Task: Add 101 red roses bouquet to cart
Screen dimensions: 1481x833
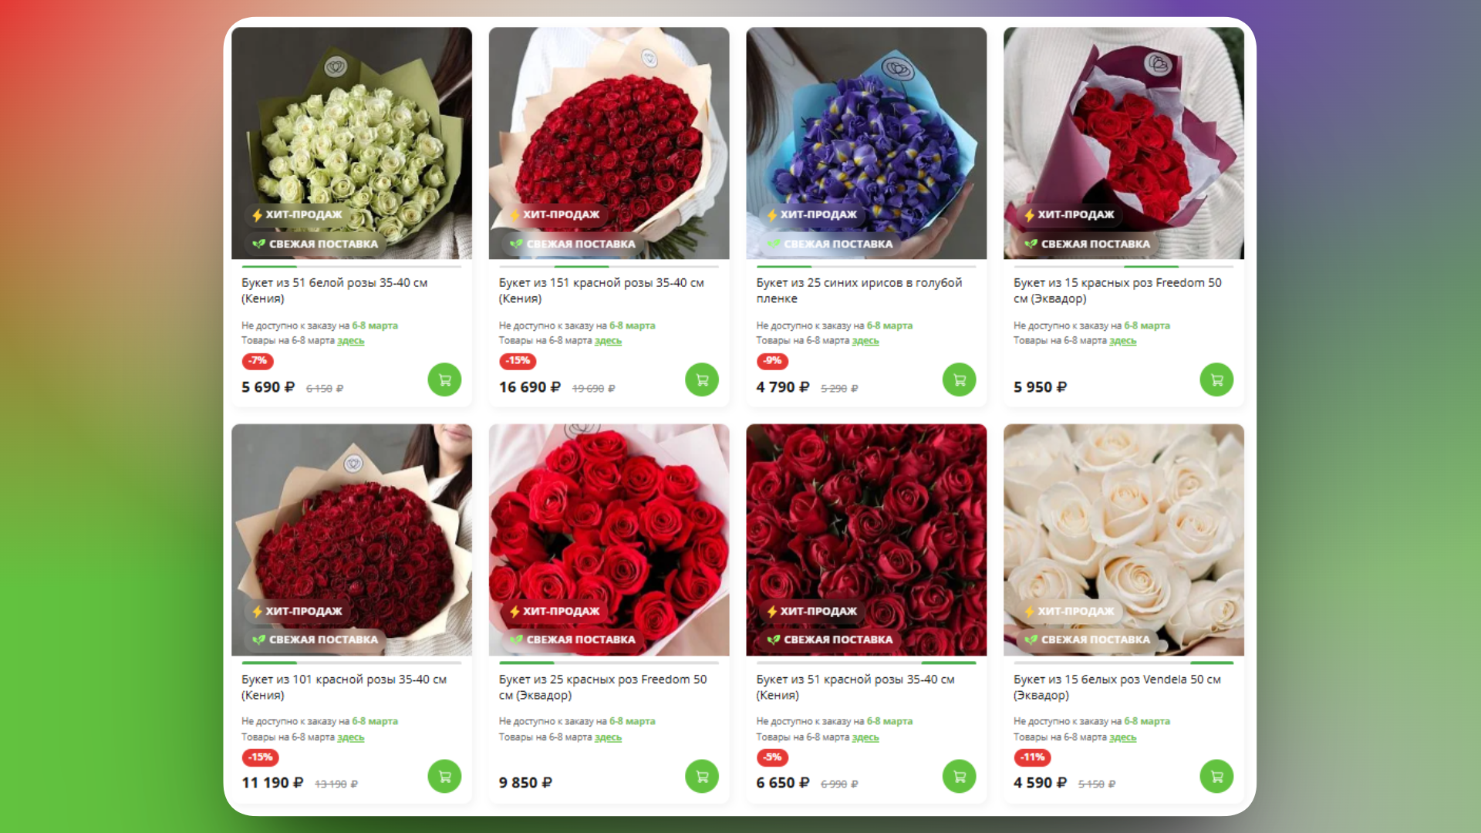Action: coord(444,776)
